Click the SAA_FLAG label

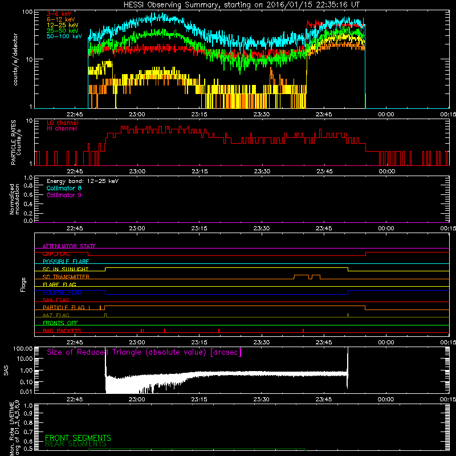coord(56,300)
